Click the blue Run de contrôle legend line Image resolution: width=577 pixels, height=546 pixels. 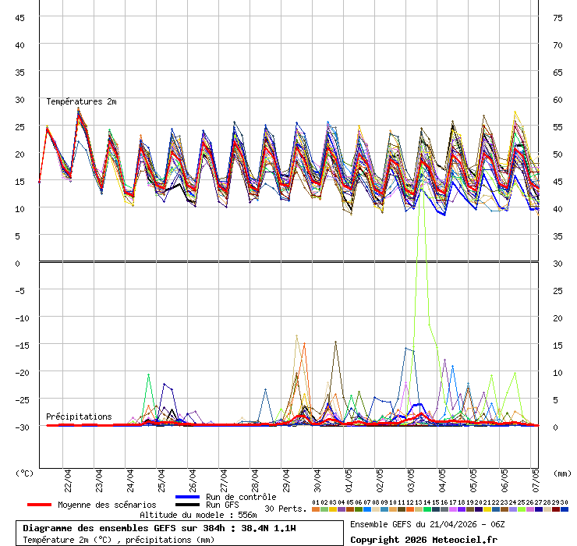coord(188,497)
